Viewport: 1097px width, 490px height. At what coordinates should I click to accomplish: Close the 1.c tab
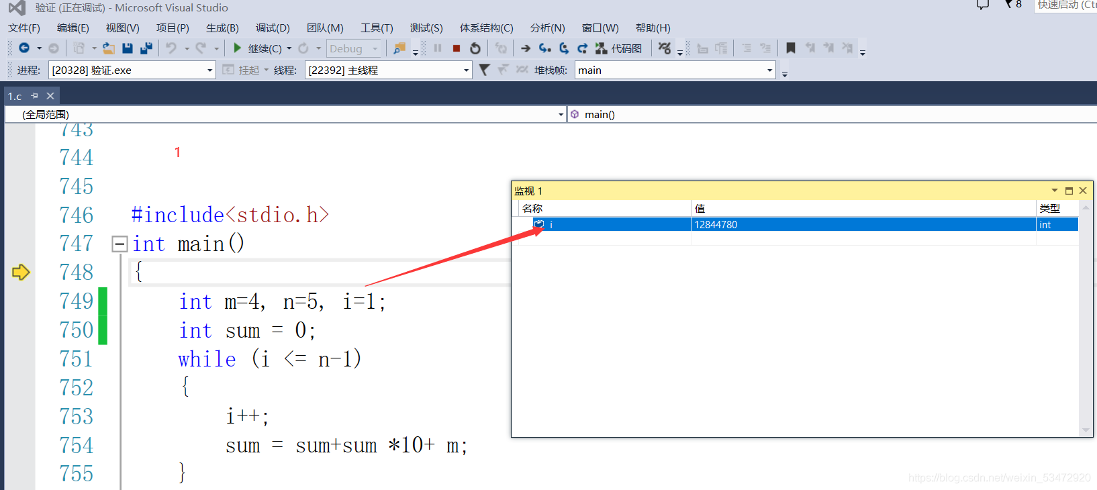[50, 96]
